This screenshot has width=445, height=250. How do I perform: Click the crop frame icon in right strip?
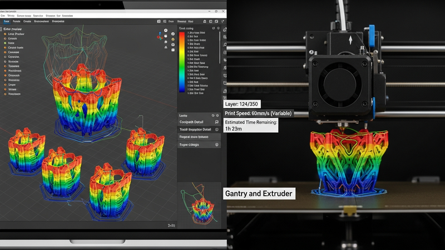[225, 76]
